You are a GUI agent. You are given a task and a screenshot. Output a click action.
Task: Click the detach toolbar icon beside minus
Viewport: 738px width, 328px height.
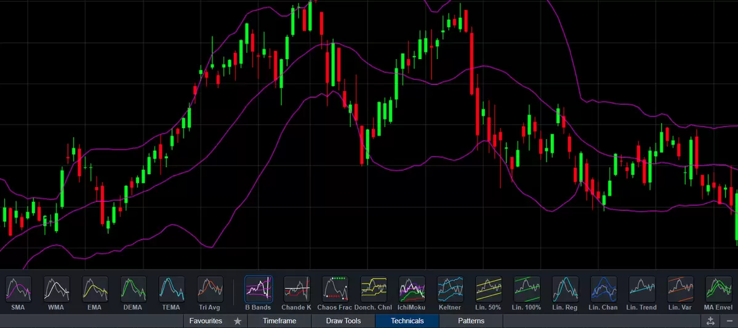pyautogui.click(x=710, y=321)
